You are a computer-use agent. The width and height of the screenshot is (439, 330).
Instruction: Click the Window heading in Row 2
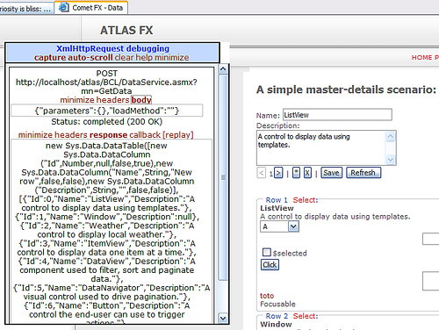tap(276, 325)
